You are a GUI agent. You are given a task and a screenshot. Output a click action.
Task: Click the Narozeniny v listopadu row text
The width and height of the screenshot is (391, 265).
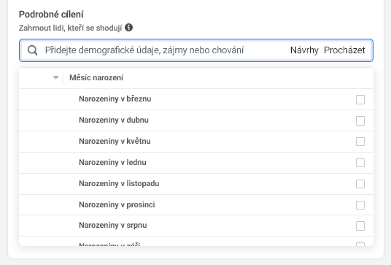coord(119,183)
